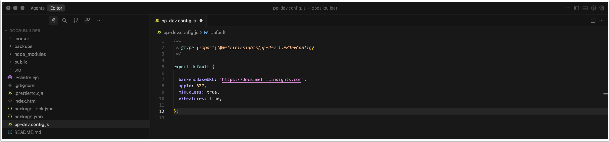
Task: Click the Cursor cube icon in title bar
Action: click(594, 8)
